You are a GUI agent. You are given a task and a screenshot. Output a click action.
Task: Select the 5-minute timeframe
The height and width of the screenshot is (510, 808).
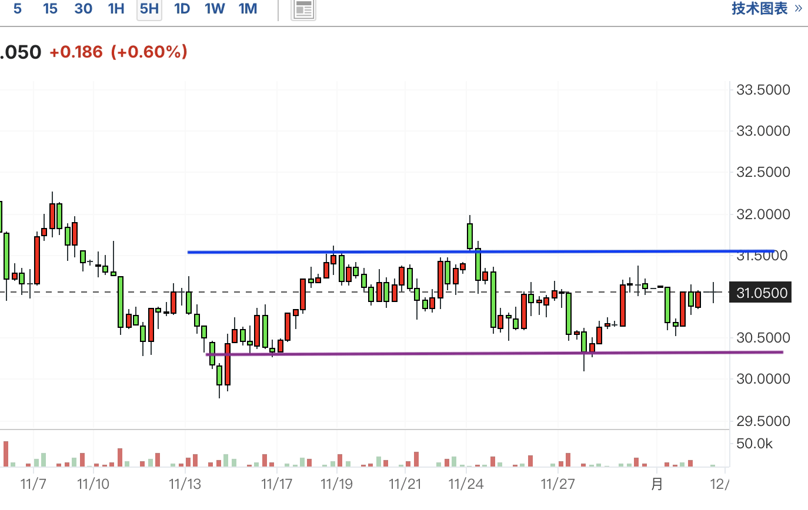coord(17,9)
